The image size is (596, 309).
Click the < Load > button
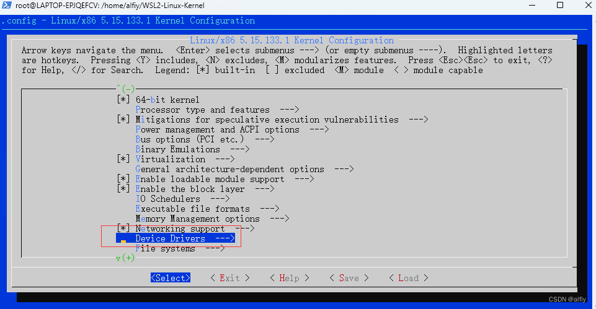click(409, 278)
